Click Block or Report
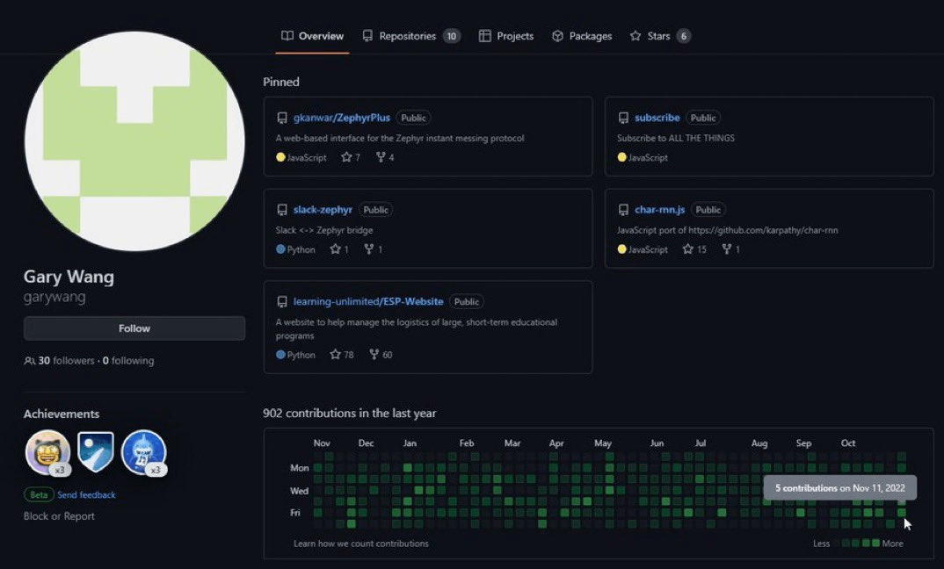The image size is (944, 569). 59,516
